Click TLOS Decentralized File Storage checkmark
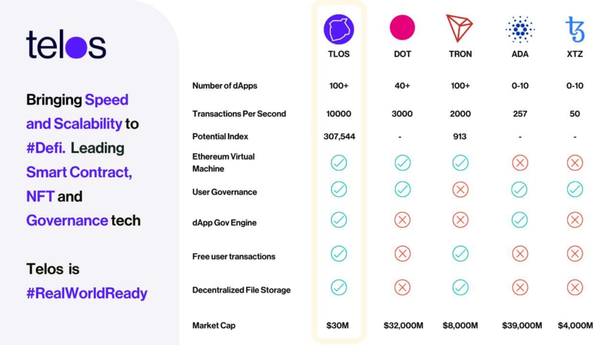The width and height of the screenshot is (613, 345). click(x=339, y=287)
